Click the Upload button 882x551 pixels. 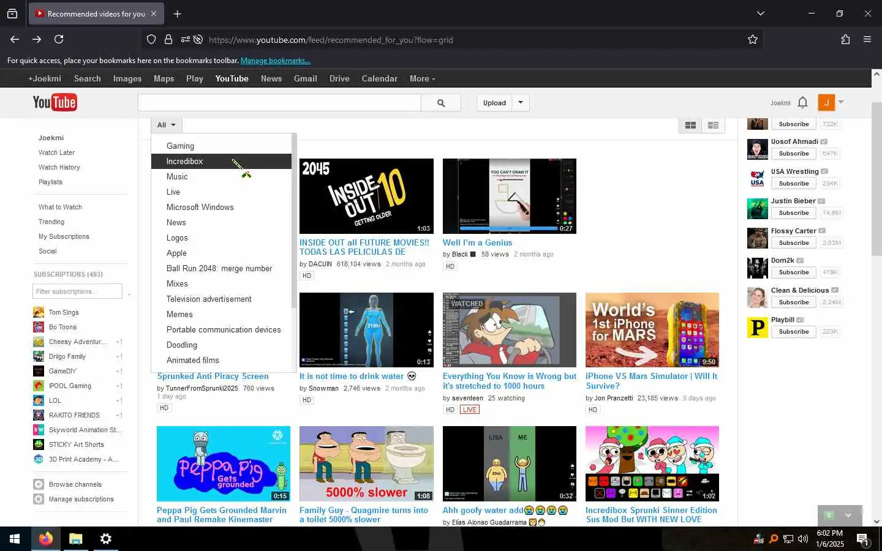point(494,103)
